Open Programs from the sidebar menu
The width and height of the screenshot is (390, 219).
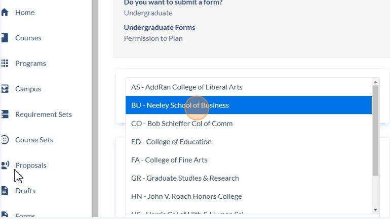click(x=30, y=64)
